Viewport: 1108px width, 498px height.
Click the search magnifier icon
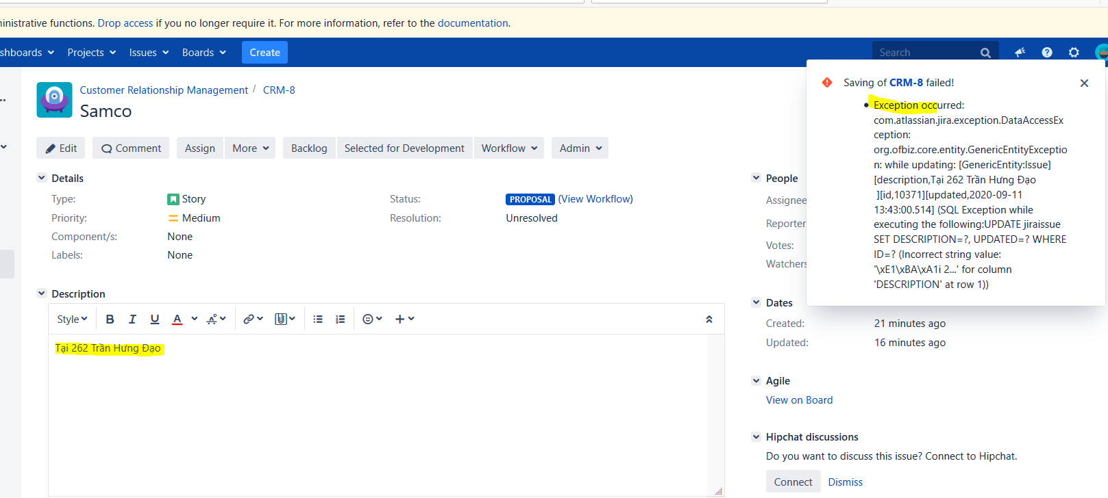point(985,53)
